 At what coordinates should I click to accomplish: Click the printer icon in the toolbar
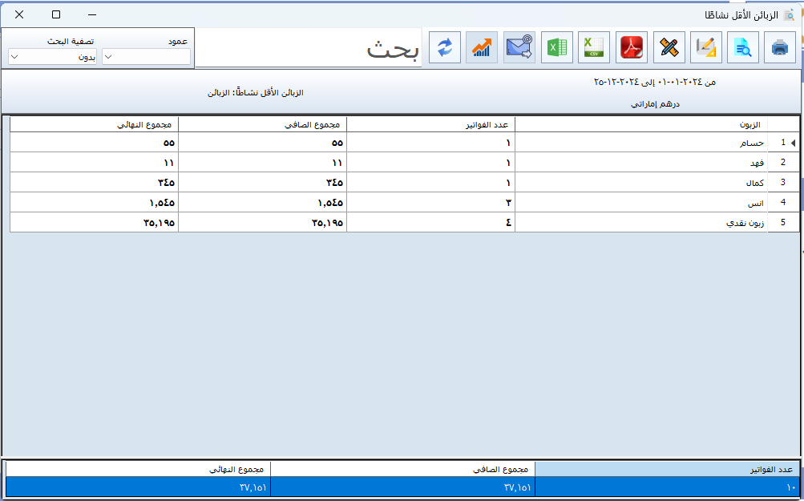pyautogui.click(x=779, y=48)
